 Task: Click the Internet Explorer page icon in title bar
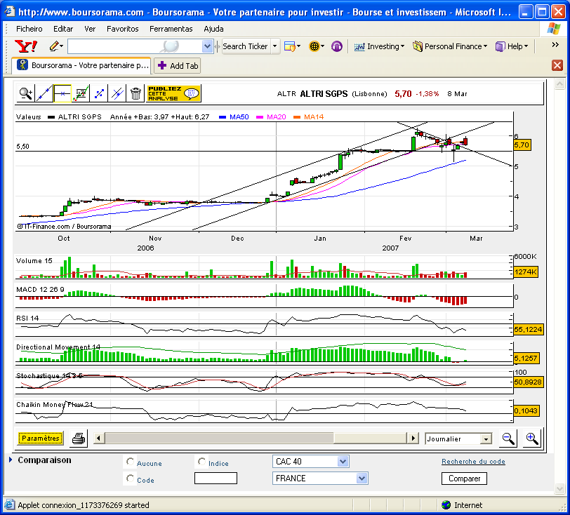click(x=9, y=12)
